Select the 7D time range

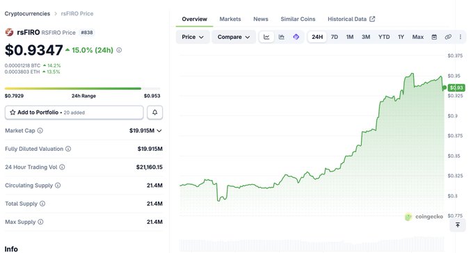[335, 37]
